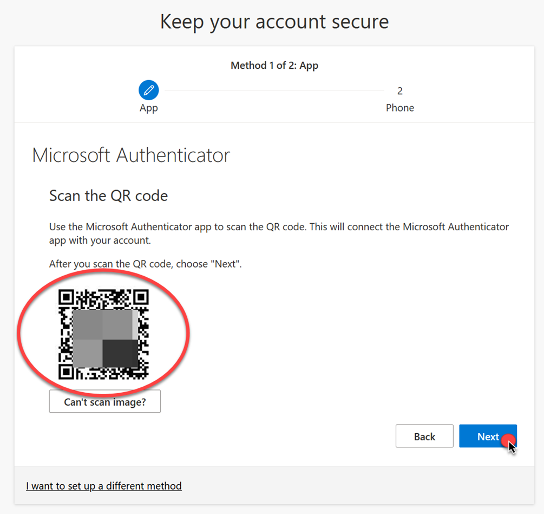Click the "Keep your account secure" page title
The width and height of the screenshot is (544, 514).
point(274,22)
